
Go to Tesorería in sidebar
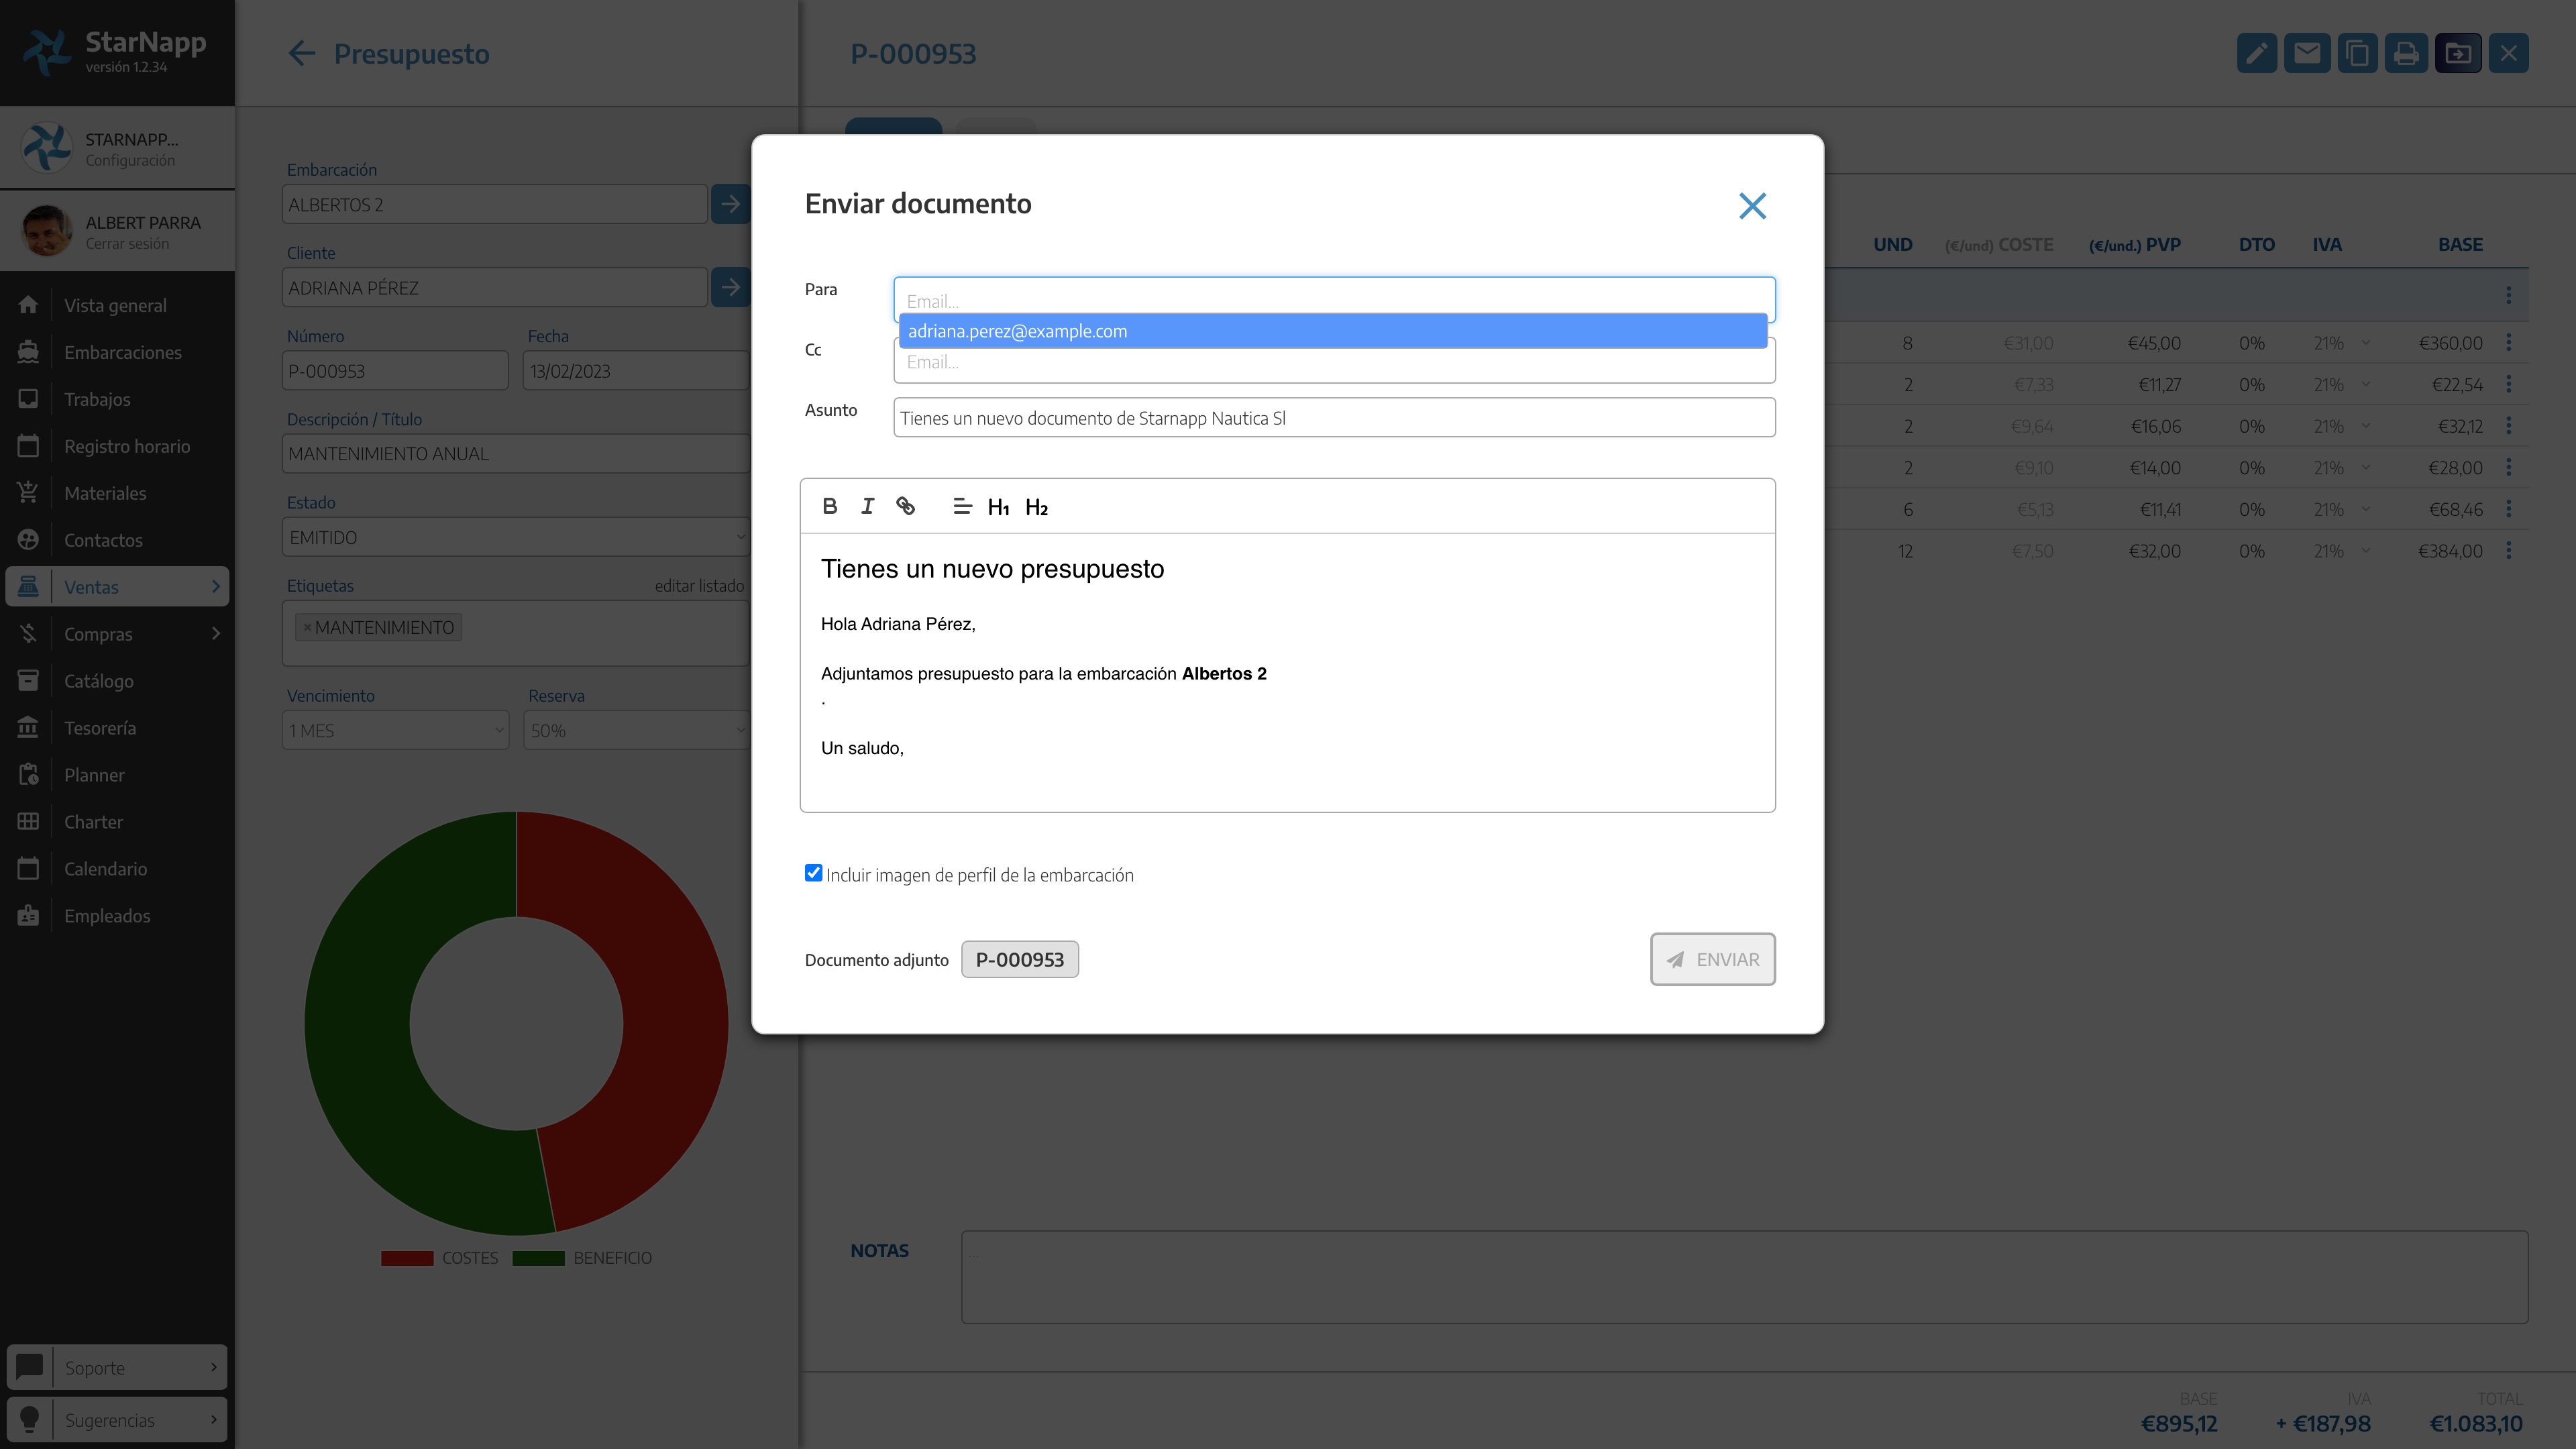pyautogui.click(x=100, y=728)
